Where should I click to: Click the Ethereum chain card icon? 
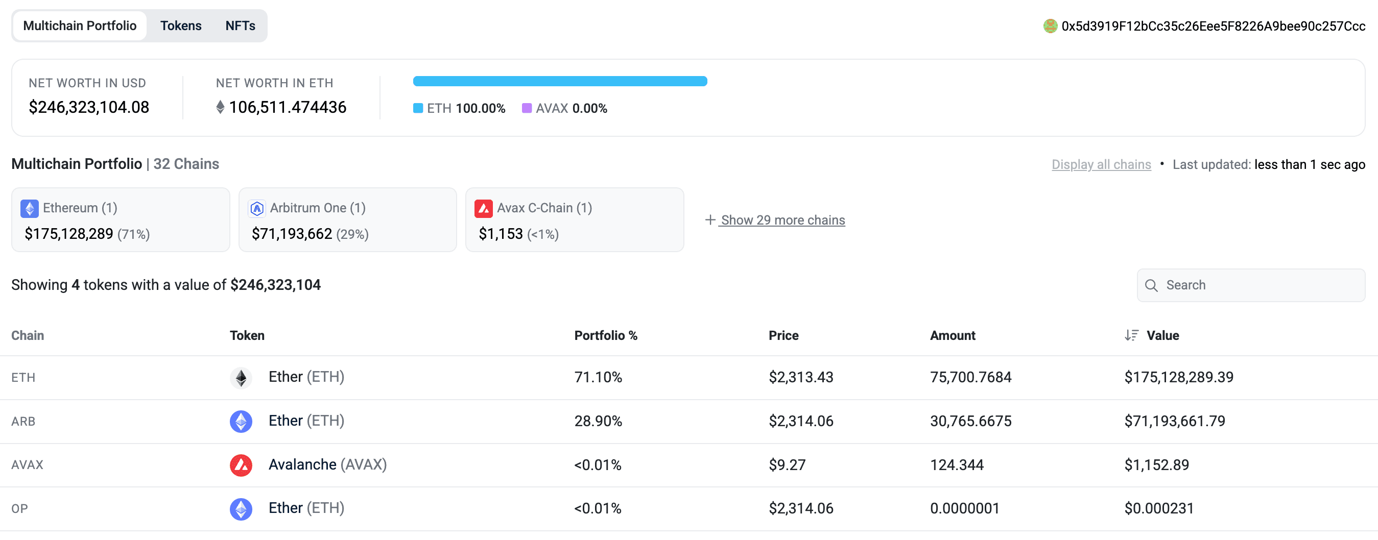pos(30,208)
